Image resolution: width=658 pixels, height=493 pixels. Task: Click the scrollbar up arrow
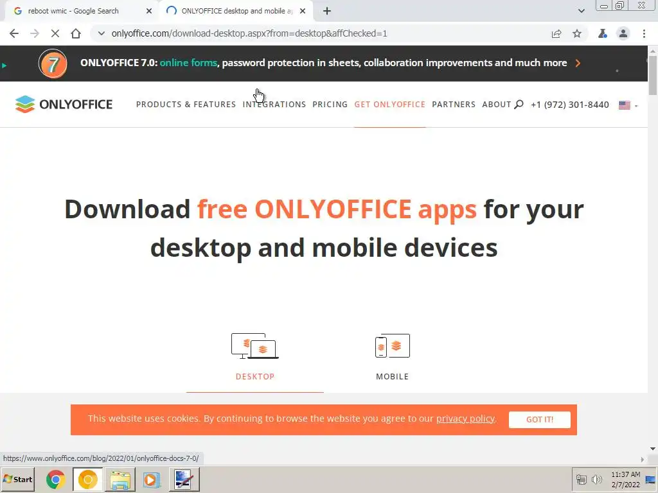pos(653,51)
